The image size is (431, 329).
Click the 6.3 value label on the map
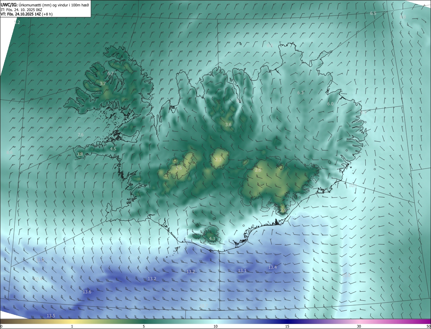click(x=300, y=93)
